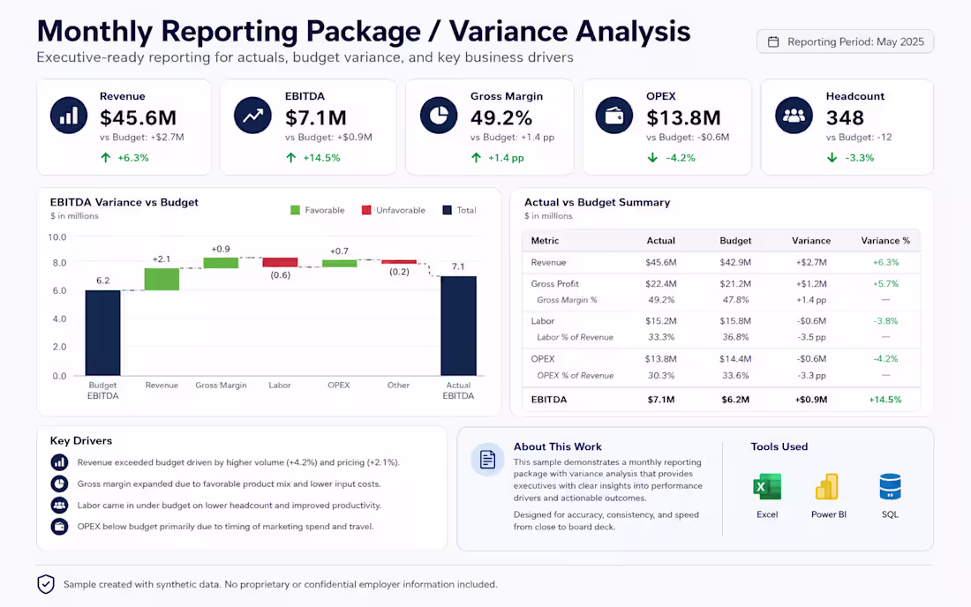Click the Actual vs Budget Summary title
This screenshot has height=607, width=971.
597,202
